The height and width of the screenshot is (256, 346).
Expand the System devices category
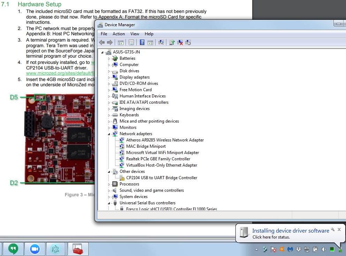pos(109,197)
